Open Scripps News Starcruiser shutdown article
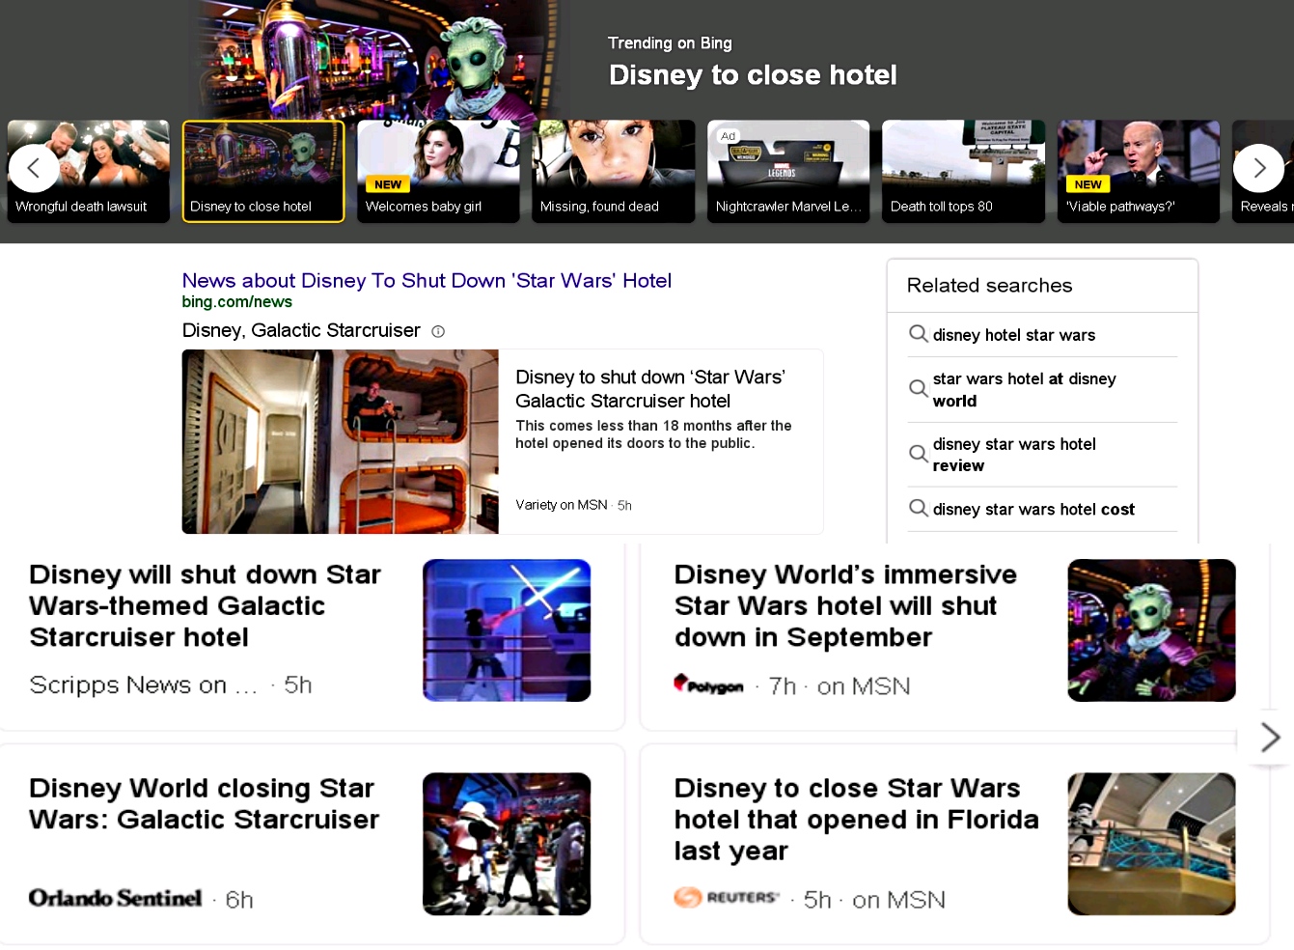The height and width of the screenshot is (950, 1294). [x=206, y=606]
